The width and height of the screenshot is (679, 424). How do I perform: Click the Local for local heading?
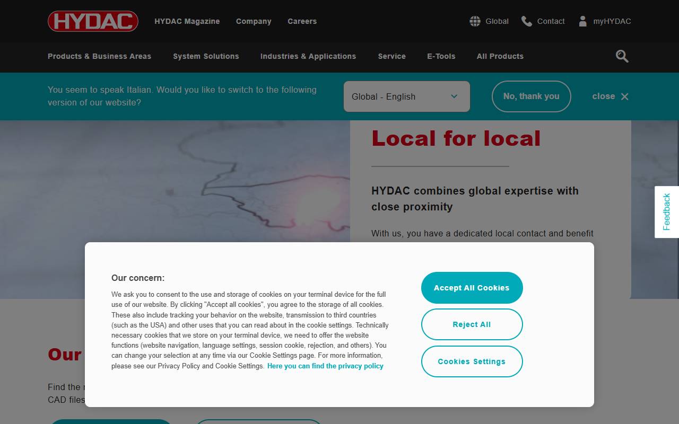pyautogui.click(x=456, y=139)
